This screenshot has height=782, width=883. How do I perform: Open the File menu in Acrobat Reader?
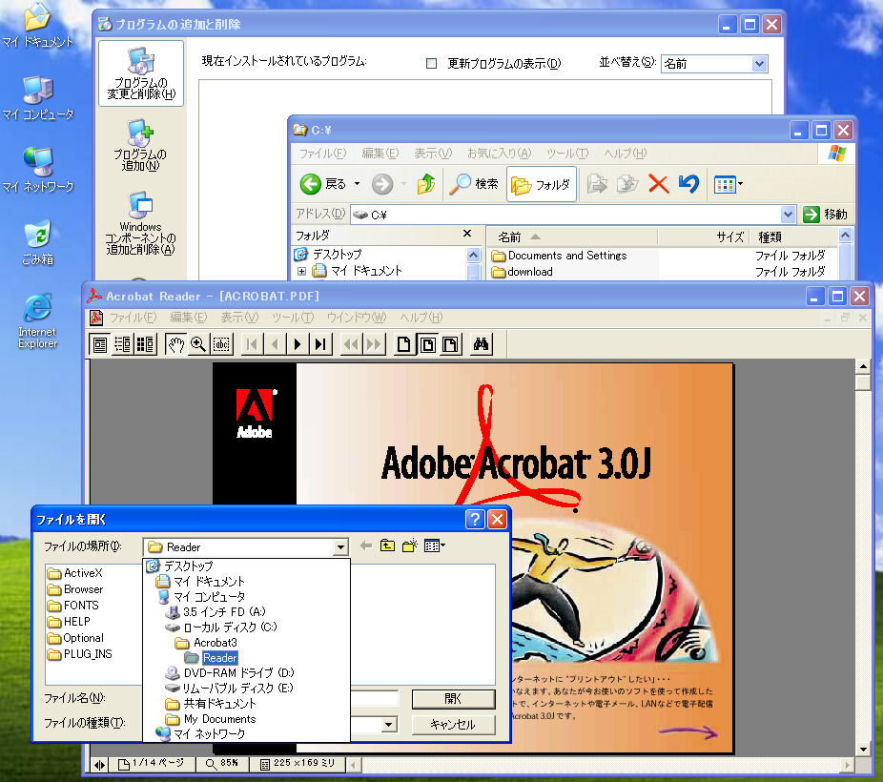133,318
